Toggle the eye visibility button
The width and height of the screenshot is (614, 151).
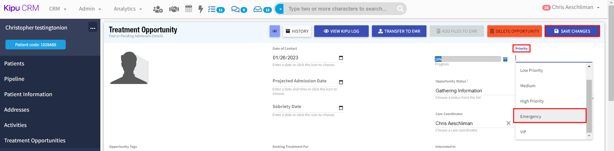275,31
